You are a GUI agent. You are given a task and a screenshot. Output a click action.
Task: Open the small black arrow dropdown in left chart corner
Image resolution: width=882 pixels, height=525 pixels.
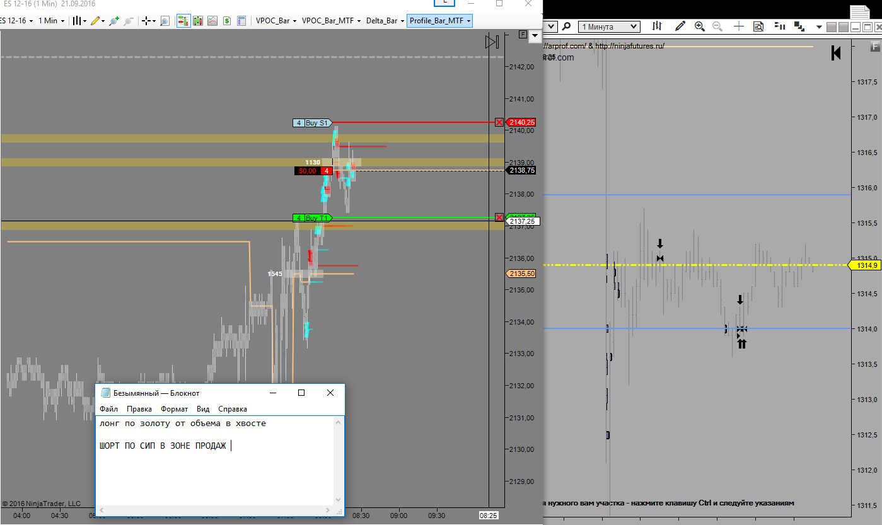tap(535, 37)
